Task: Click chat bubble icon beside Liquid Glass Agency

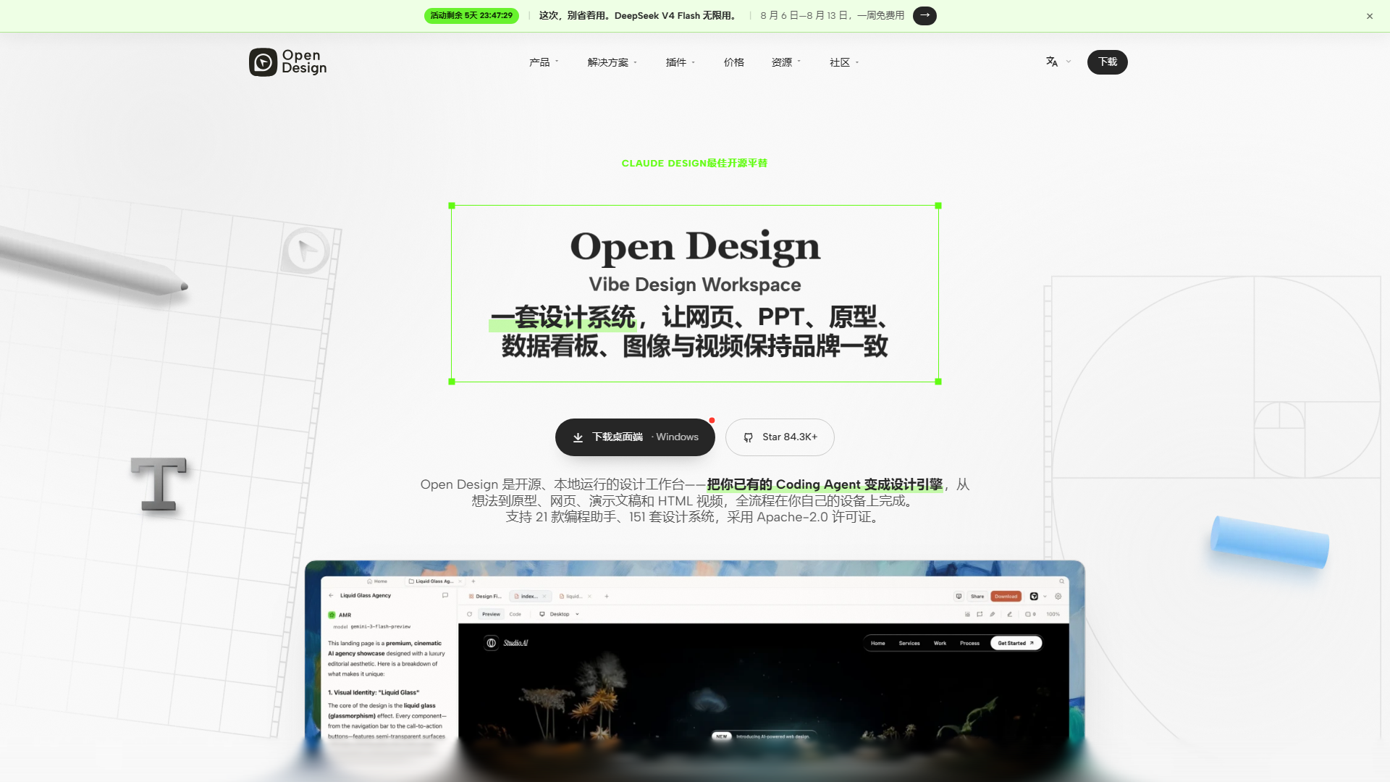Action: 445,595
